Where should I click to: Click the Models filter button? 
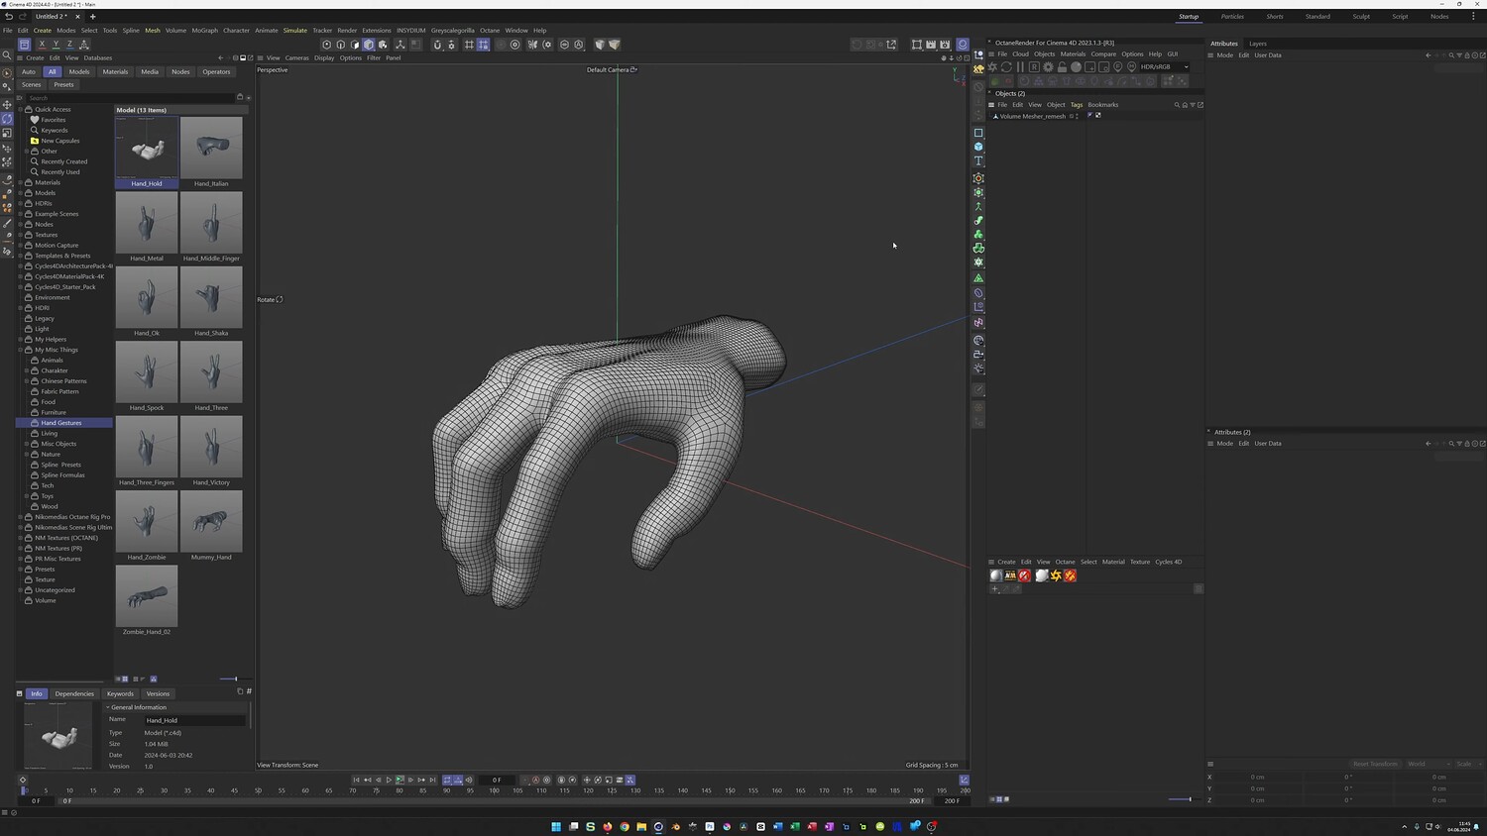79,71
